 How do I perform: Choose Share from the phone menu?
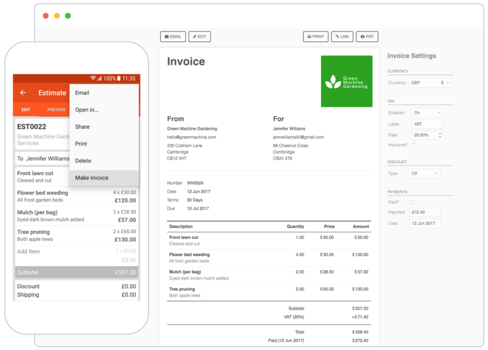[x=104, y=127]
